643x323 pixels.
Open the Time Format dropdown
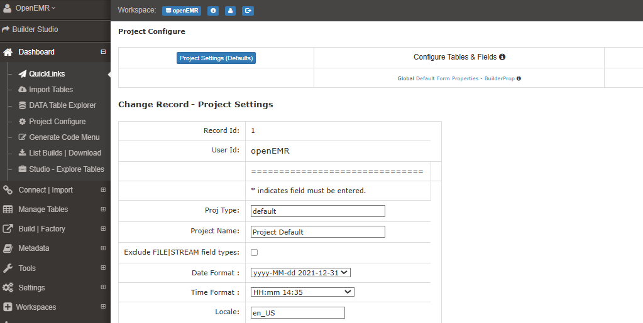coord(302,292)
